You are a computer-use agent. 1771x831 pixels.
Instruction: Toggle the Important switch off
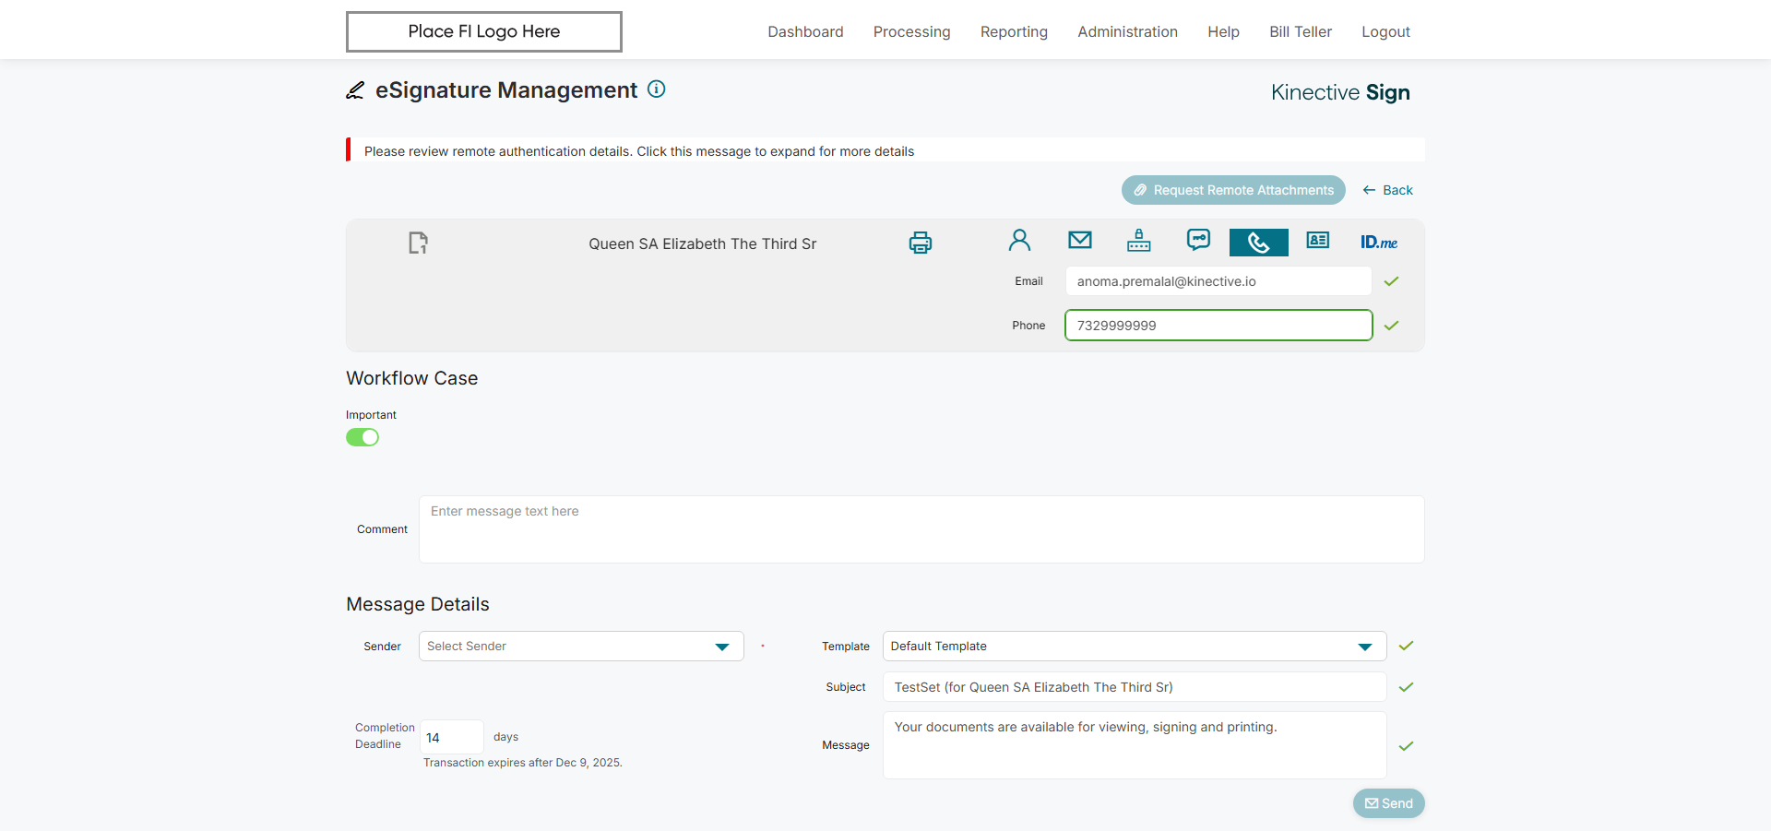point(363,437)
